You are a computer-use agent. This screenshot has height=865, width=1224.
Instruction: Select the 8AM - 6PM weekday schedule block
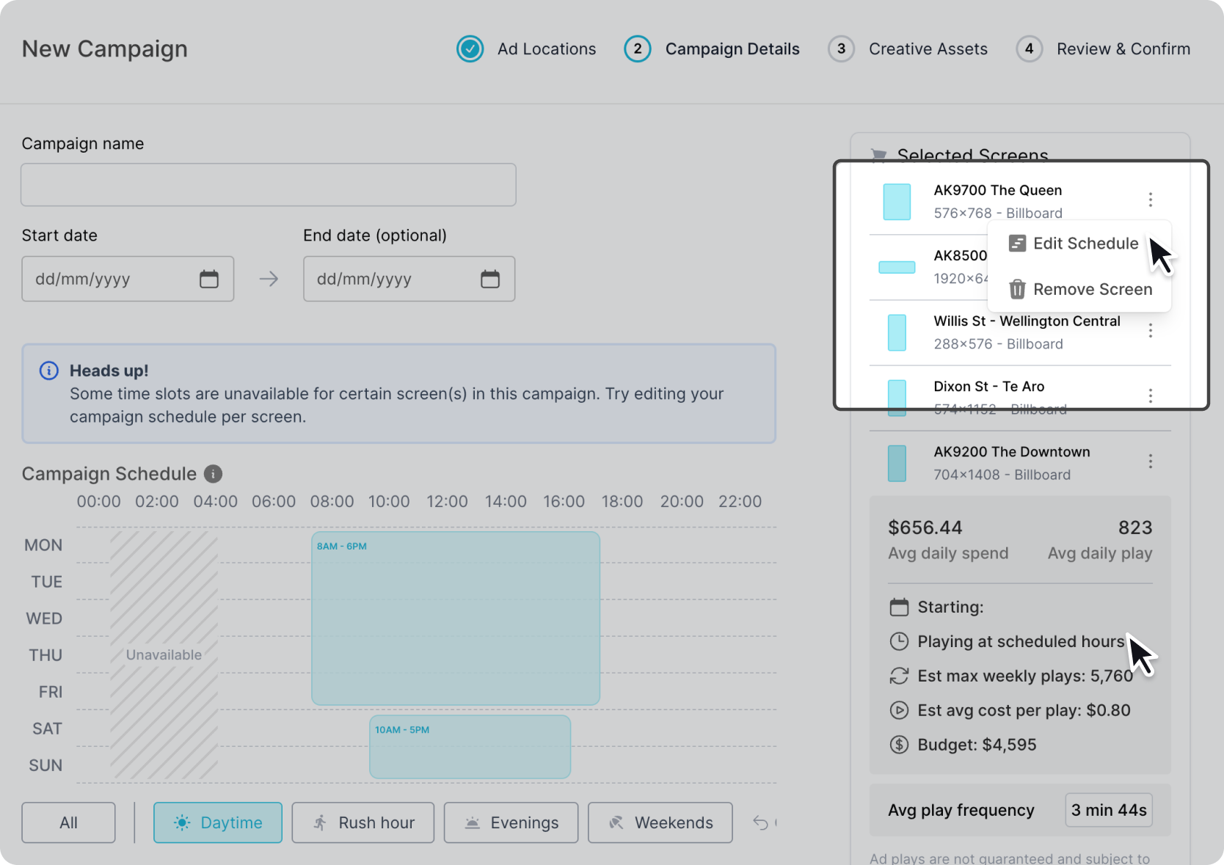[x=456, y=618]
